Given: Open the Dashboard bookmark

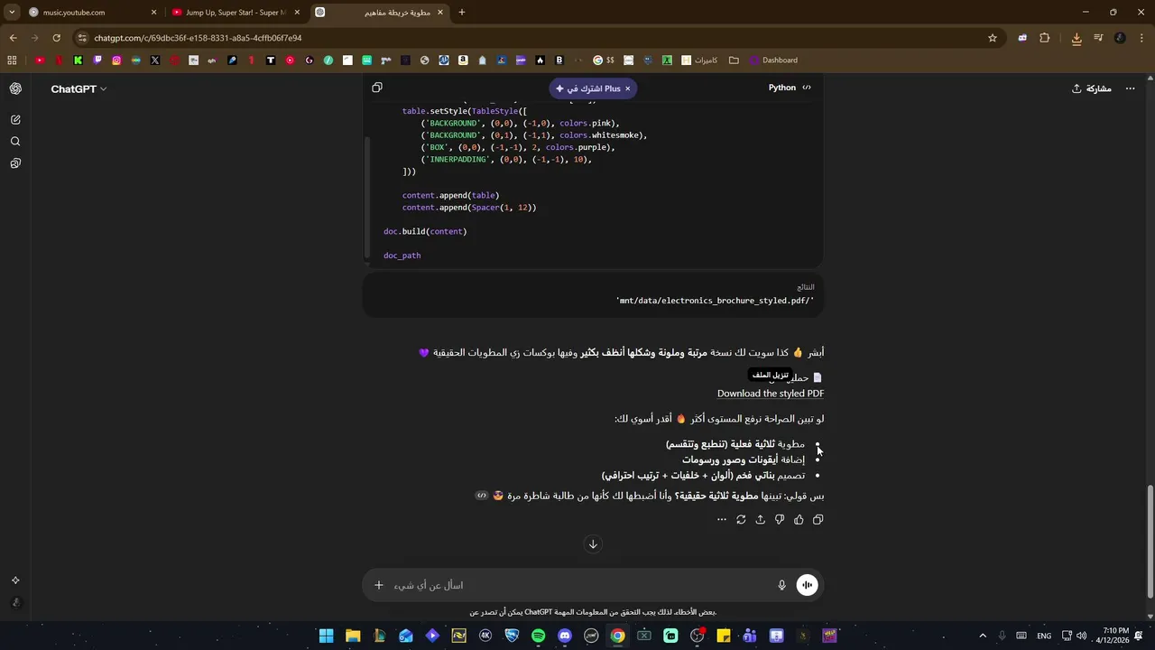Looking at the screenshot, I should [773, 60].
